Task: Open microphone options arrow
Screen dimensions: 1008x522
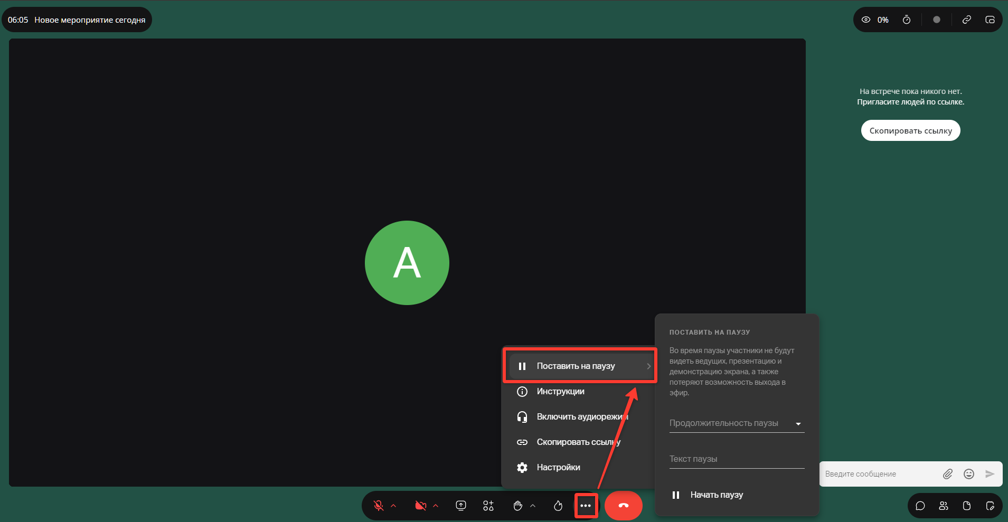Action: pos(393,506)
